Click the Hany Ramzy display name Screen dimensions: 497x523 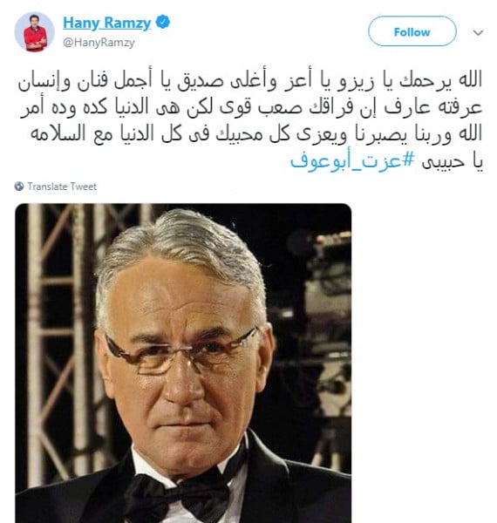106,23
